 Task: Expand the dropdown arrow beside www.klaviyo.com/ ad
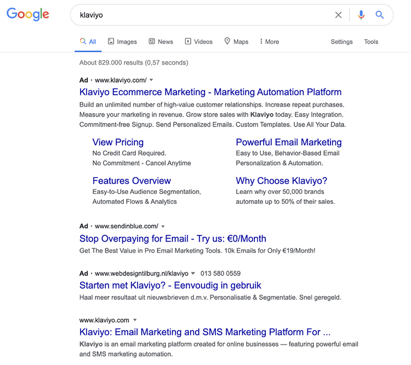(x=151, y=80)
